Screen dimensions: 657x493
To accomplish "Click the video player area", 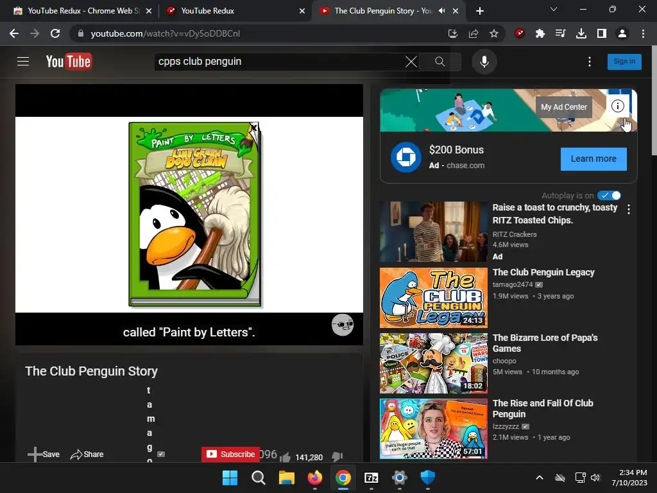I will click(189, 214).
